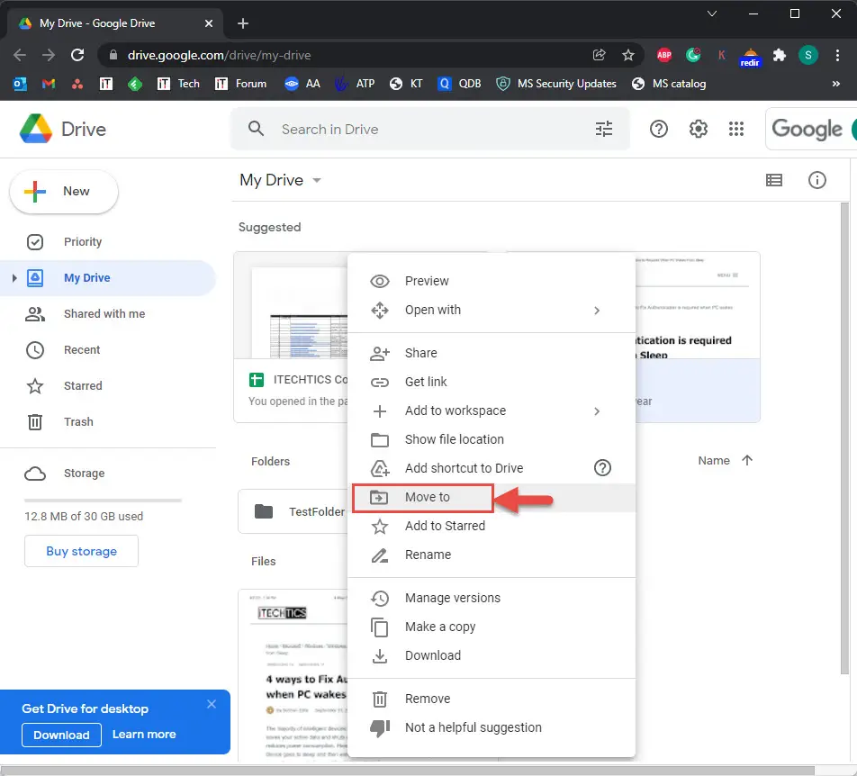Open the My Drive dropdown arrow

click(x=317, y=180)
